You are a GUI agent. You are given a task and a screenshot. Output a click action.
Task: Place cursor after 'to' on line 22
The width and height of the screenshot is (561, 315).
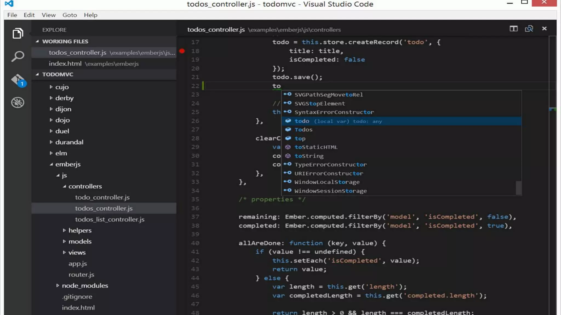pyautogui.click(x=281, y=86)
